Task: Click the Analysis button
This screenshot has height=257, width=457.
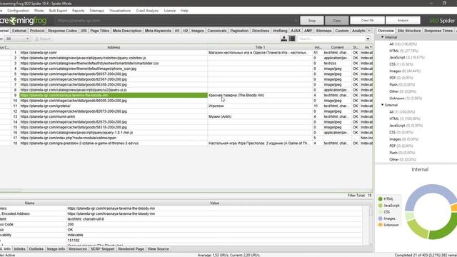Action: tap(403, 21)
